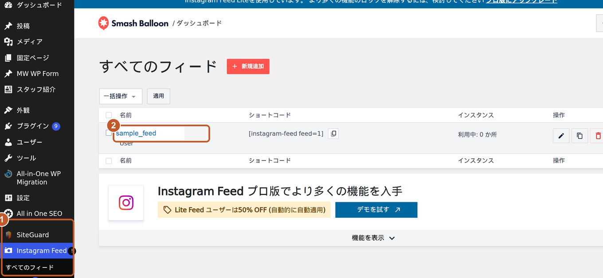
Task: Click the SiteGuard shield icon
Action: coord(8,235)
